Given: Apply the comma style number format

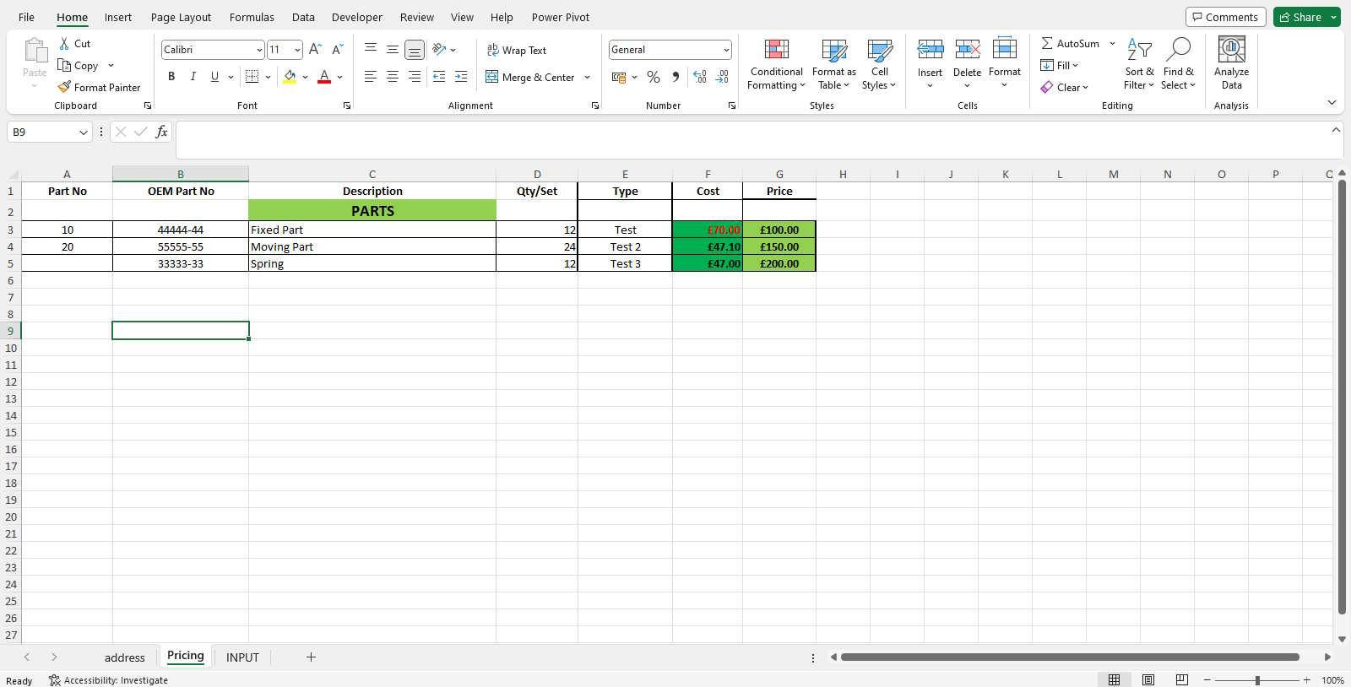Looking at the screenshot, I should pos(675,77).
